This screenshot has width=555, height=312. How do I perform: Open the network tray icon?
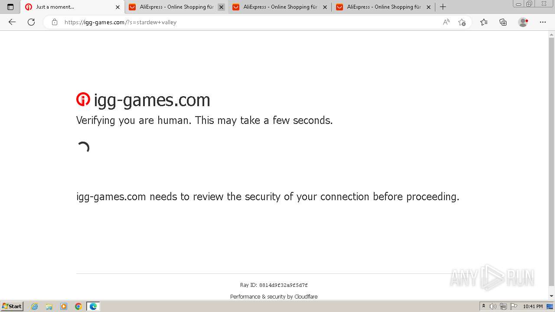(503, 306)
